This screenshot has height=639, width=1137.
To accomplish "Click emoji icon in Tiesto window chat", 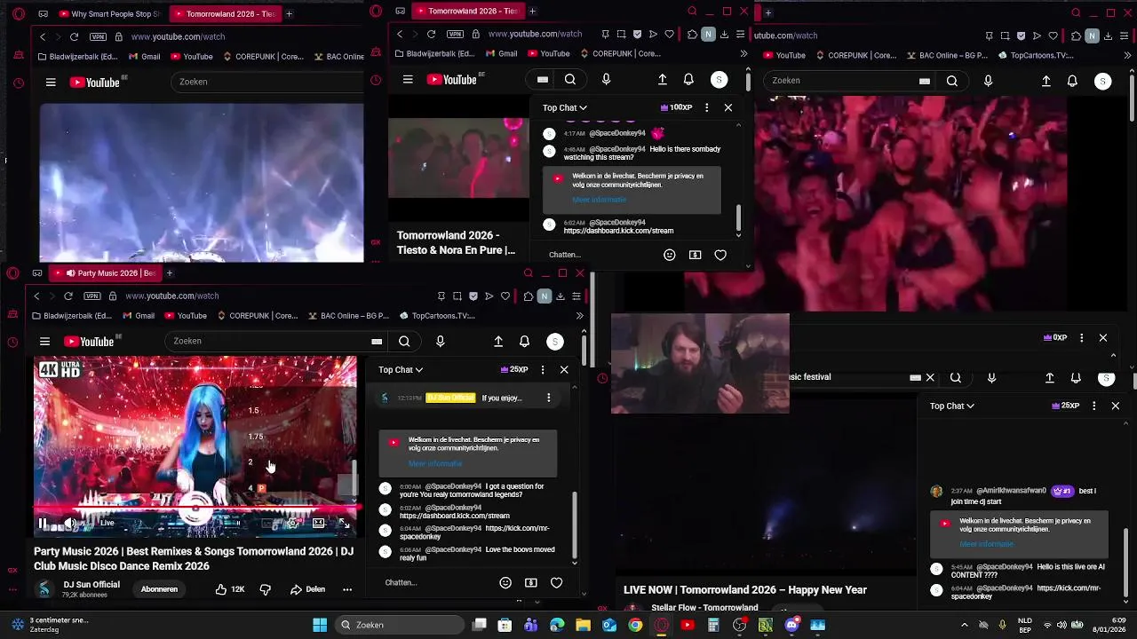I will pyautogui.click(x=670, y=255).
